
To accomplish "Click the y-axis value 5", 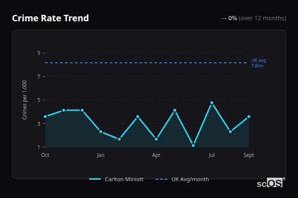I will click(x=39, y=100).
